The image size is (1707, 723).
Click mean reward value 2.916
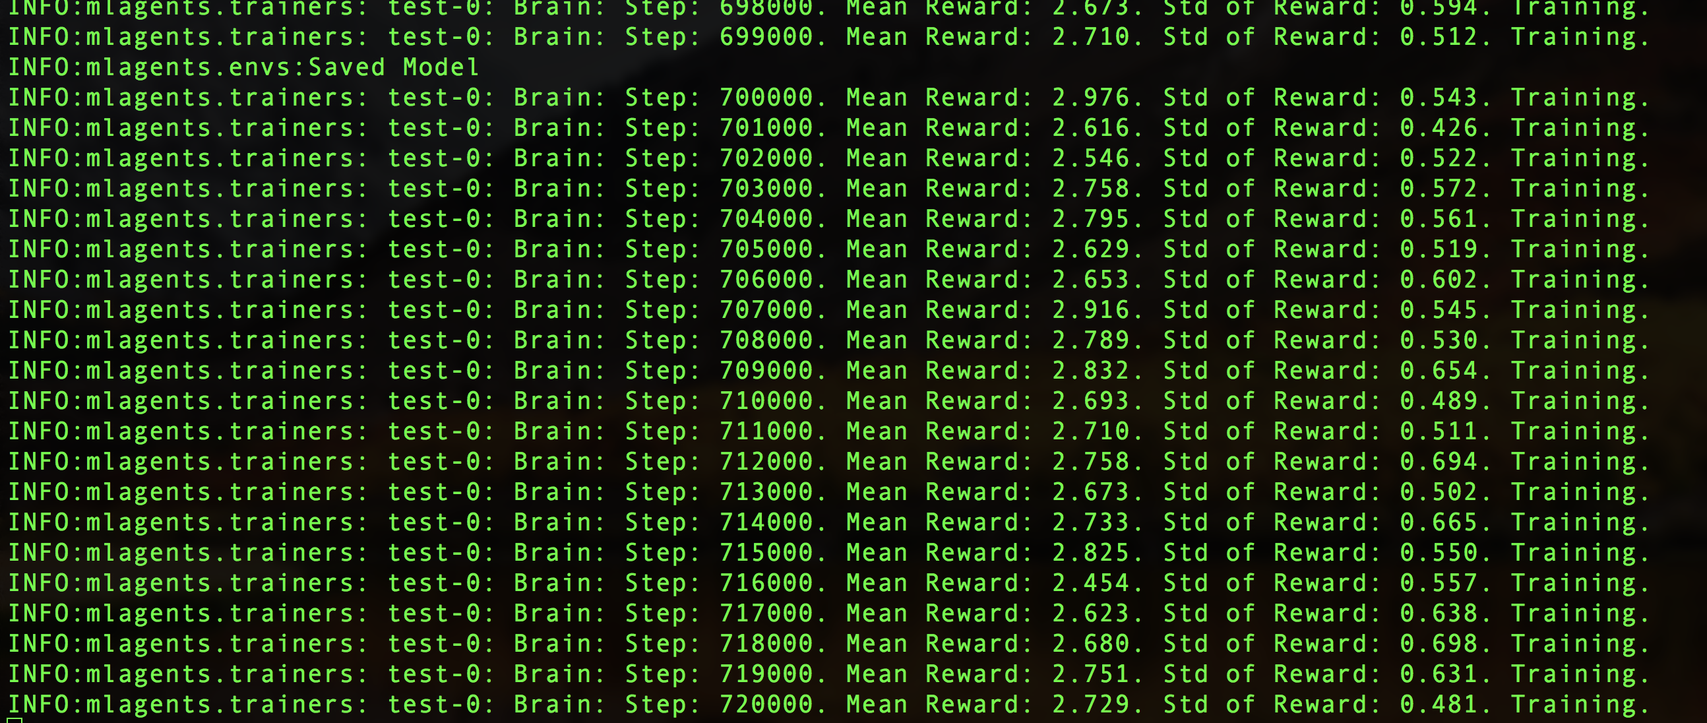coord(1091,310)
